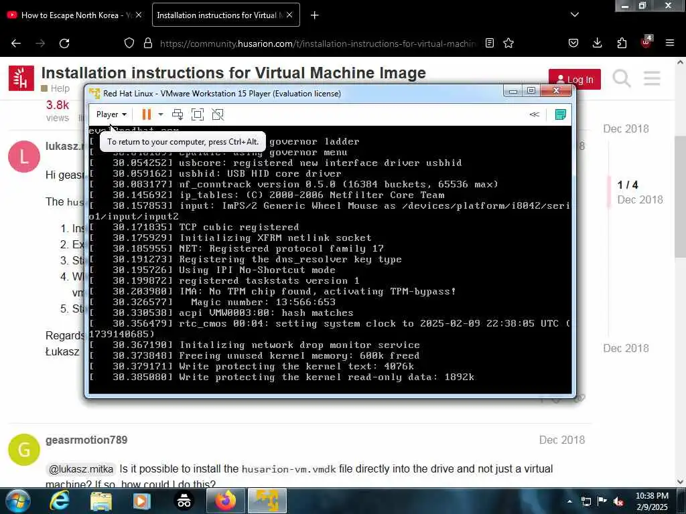
Task: Open the forum hamburger menu
Action: (652, 79)
